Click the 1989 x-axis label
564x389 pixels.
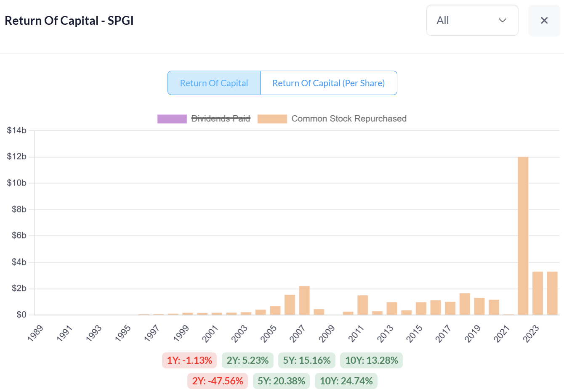[35, 333]
